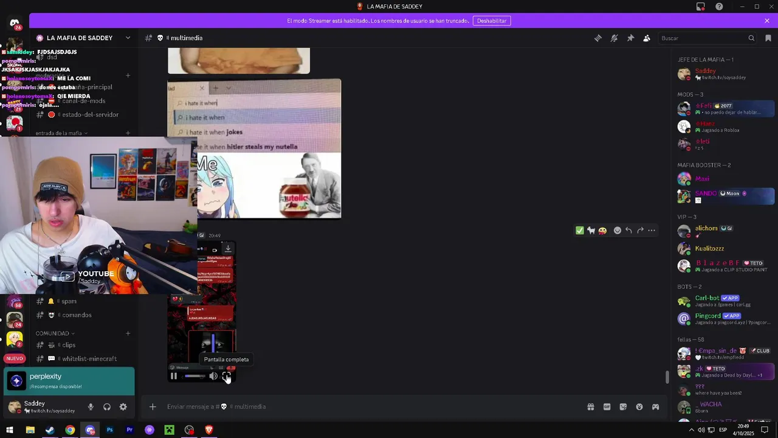Open the attach file plus button
The height and width of the screenshot is (438, 778).
(153, 406)
